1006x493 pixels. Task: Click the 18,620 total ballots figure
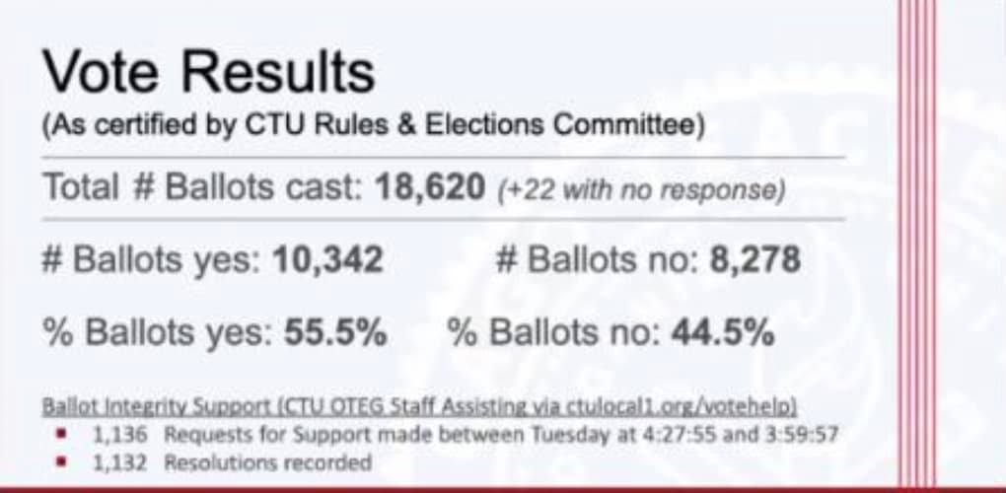430,188
